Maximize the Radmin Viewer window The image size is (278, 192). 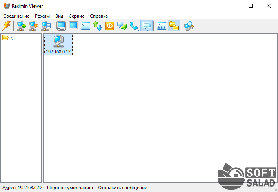click(x=251, y=6)
